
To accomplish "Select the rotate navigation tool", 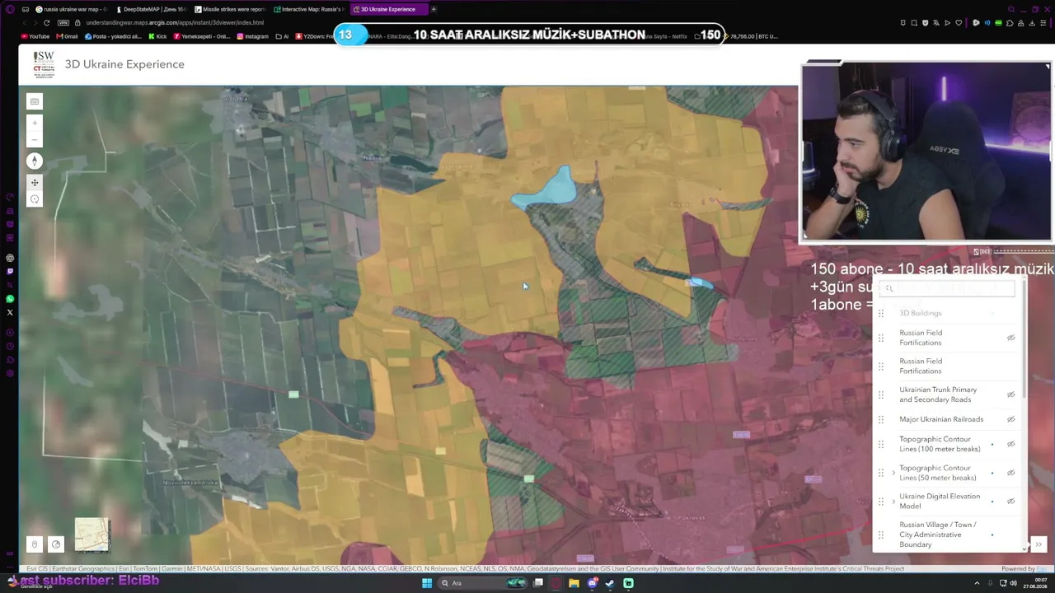I will click(x=35, y=199).
